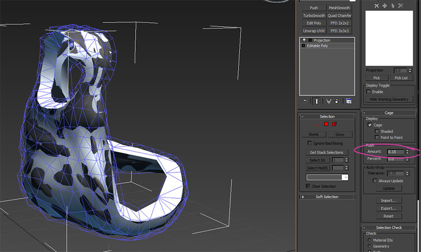Image resolution: width=421 pixels, height=252 pixels.
Task: Open the selection dropdown list
Action: (346, 177)
